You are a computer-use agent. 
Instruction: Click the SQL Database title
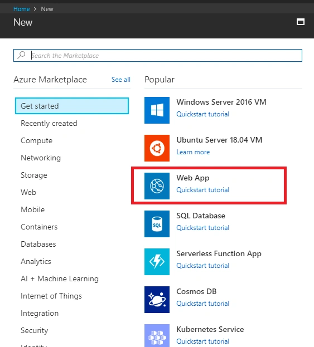pyautogui.click(x=201, y=216)
